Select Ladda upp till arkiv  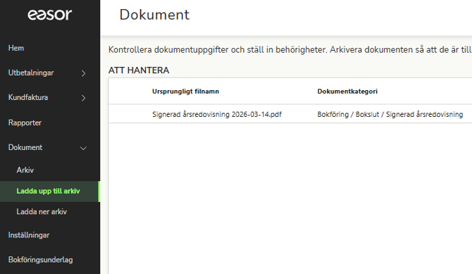[48, 191]
